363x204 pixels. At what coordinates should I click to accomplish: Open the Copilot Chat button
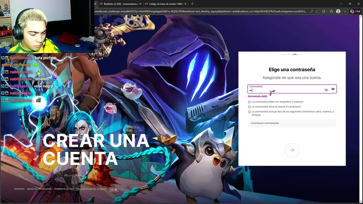click(x=355, y=11)
